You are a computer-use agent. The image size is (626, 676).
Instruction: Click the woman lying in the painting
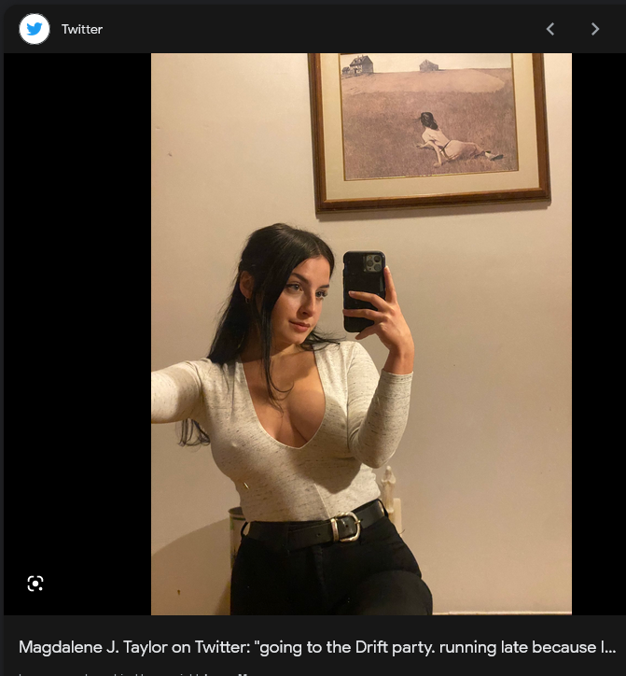[x=452, y=140]
